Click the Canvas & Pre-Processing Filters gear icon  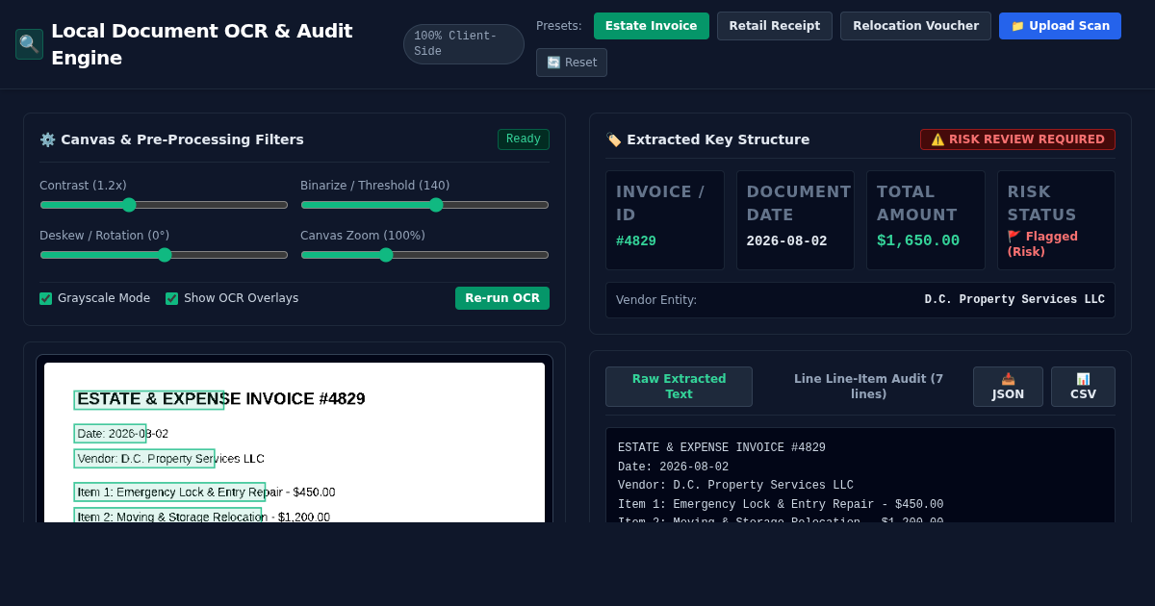(47, 139)
